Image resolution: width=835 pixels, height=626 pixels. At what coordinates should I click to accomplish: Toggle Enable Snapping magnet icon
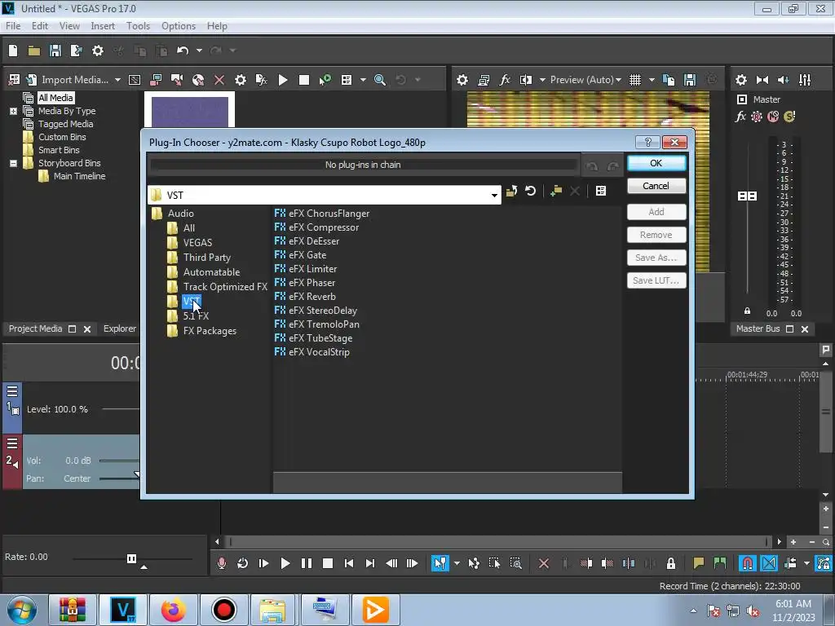(x=747, y=563)
